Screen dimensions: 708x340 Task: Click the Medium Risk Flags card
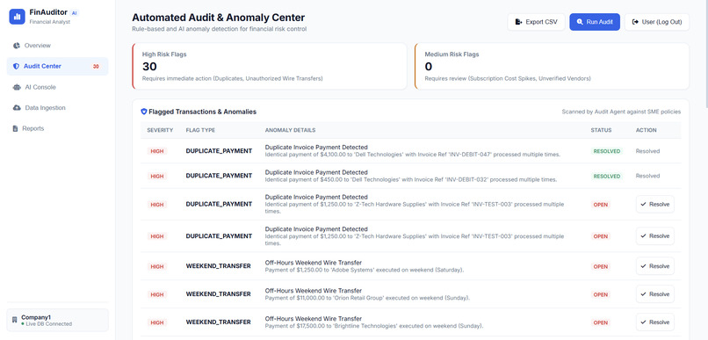[x=552, y=67]
